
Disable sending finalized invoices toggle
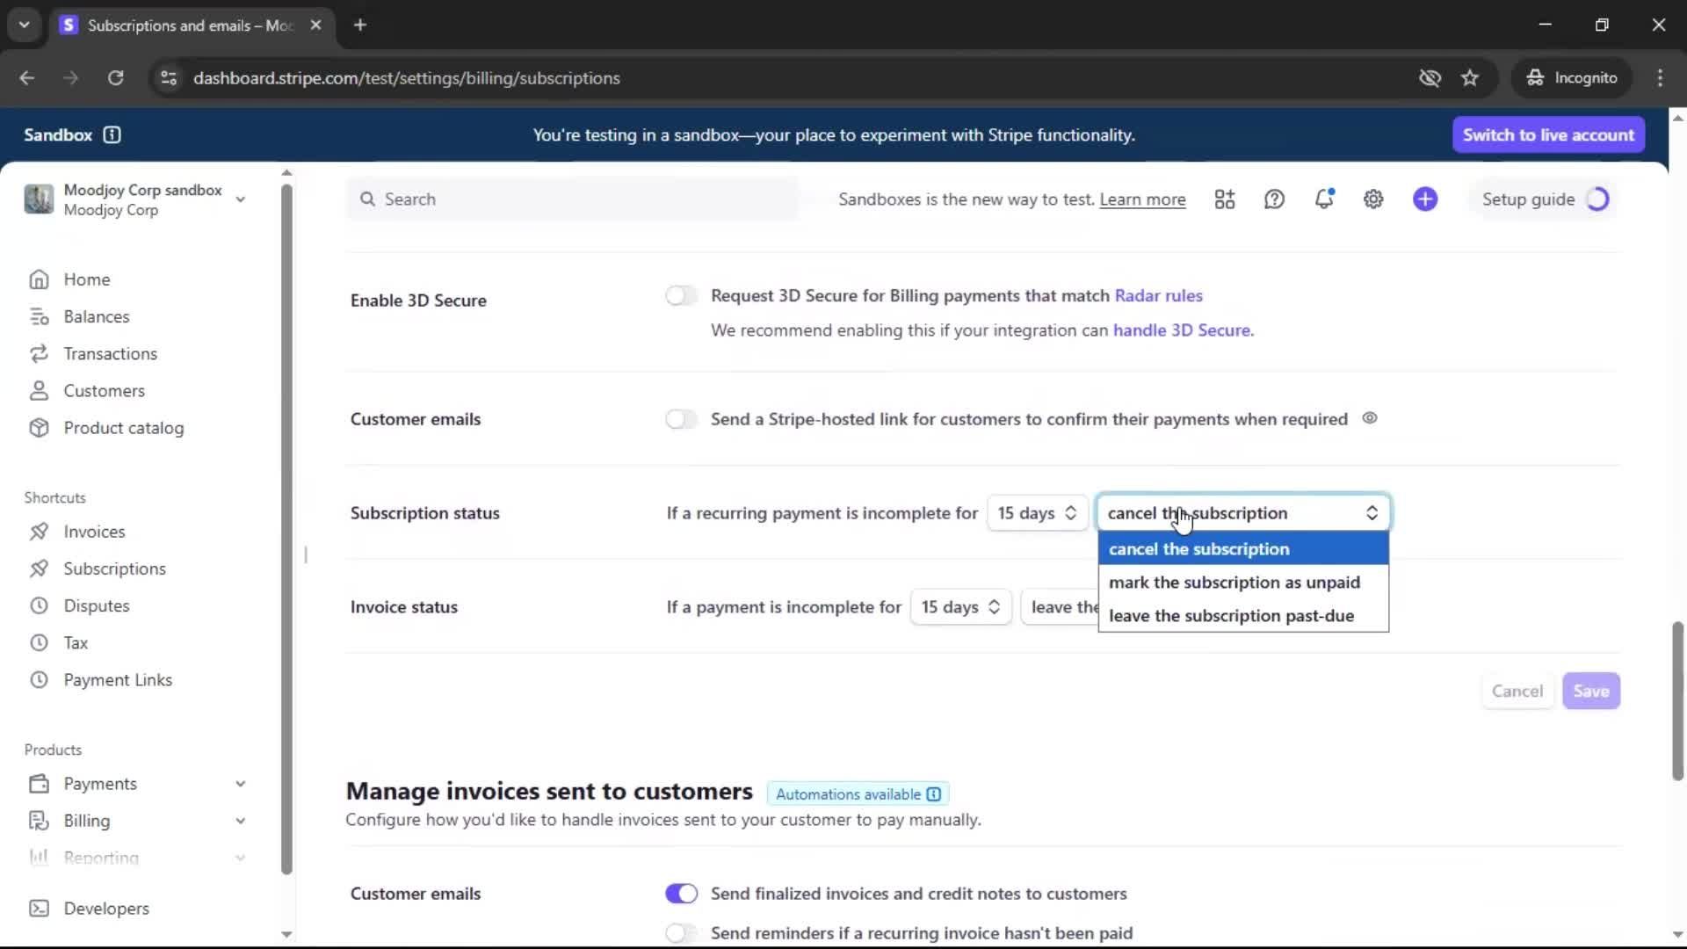coord(681,894)
